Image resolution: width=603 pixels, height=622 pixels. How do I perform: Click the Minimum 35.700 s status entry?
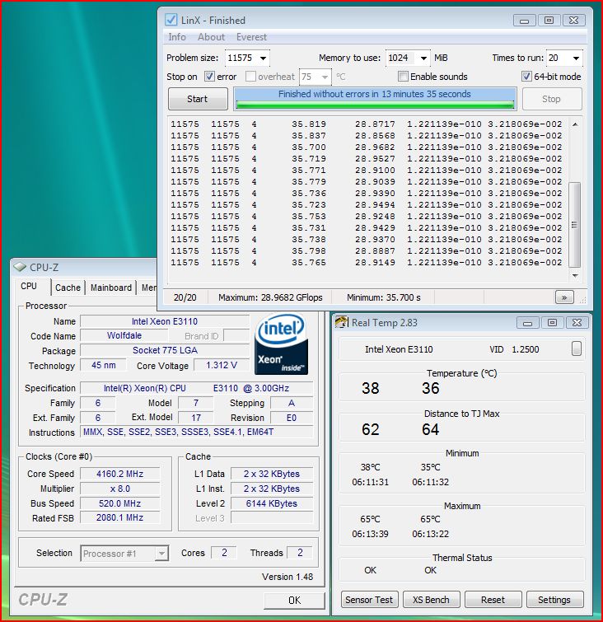pyautogui.click(x=384, y=297)
